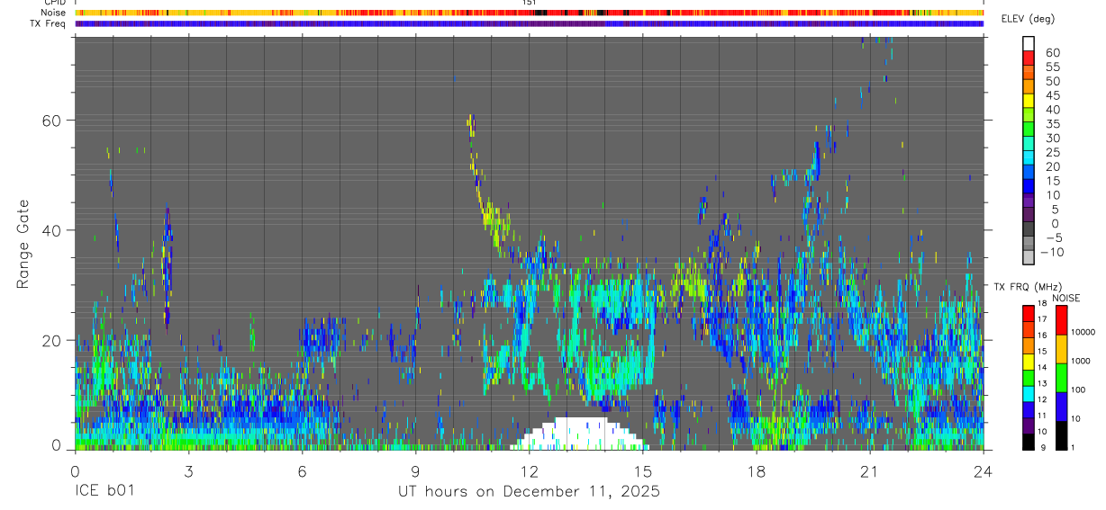Click the "TX Freq" strip label at top left

coord(49,23)
